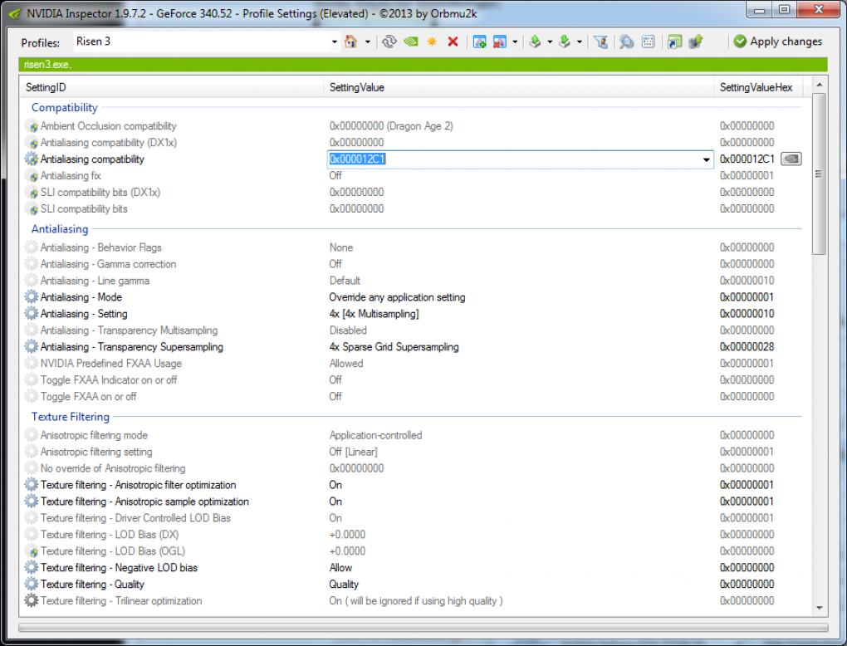Click the SettingID column header
The image size is (847, 646).
(172, 87)
